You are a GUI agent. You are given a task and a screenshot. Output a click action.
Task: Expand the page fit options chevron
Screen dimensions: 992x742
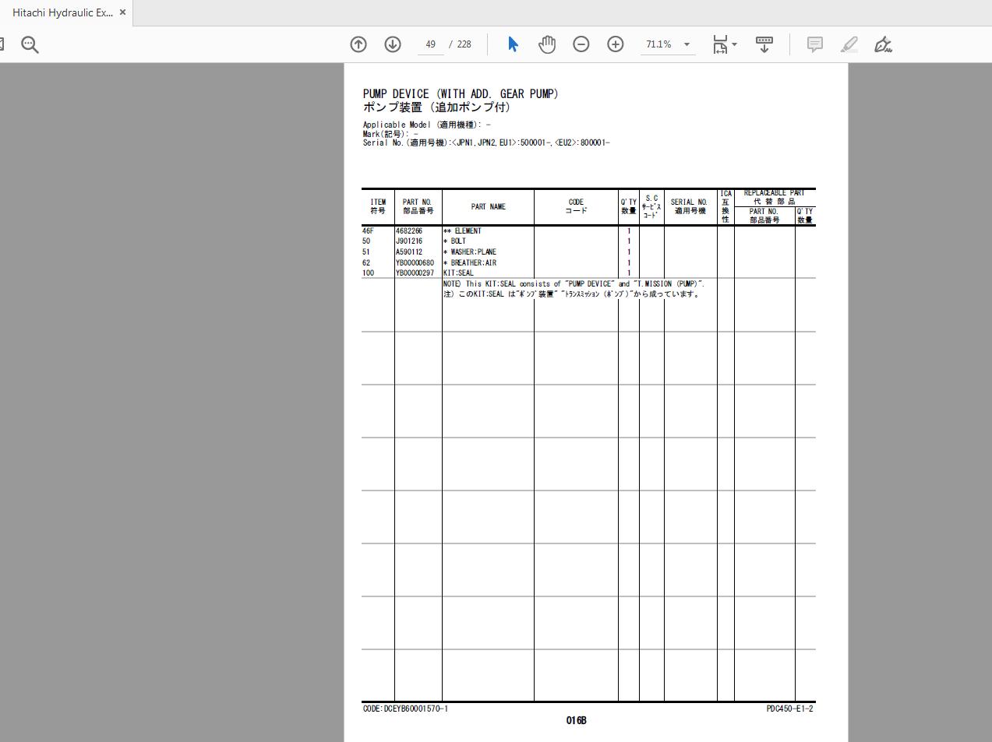pyautogui.click(x=733, y=44)
